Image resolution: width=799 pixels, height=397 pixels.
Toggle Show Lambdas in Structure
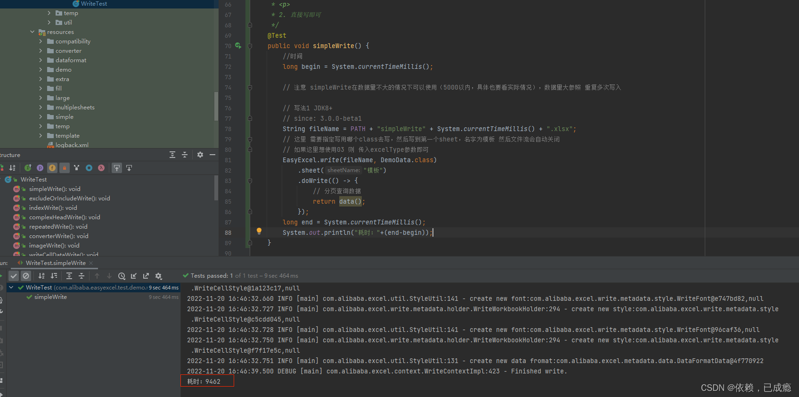point(101,168)
